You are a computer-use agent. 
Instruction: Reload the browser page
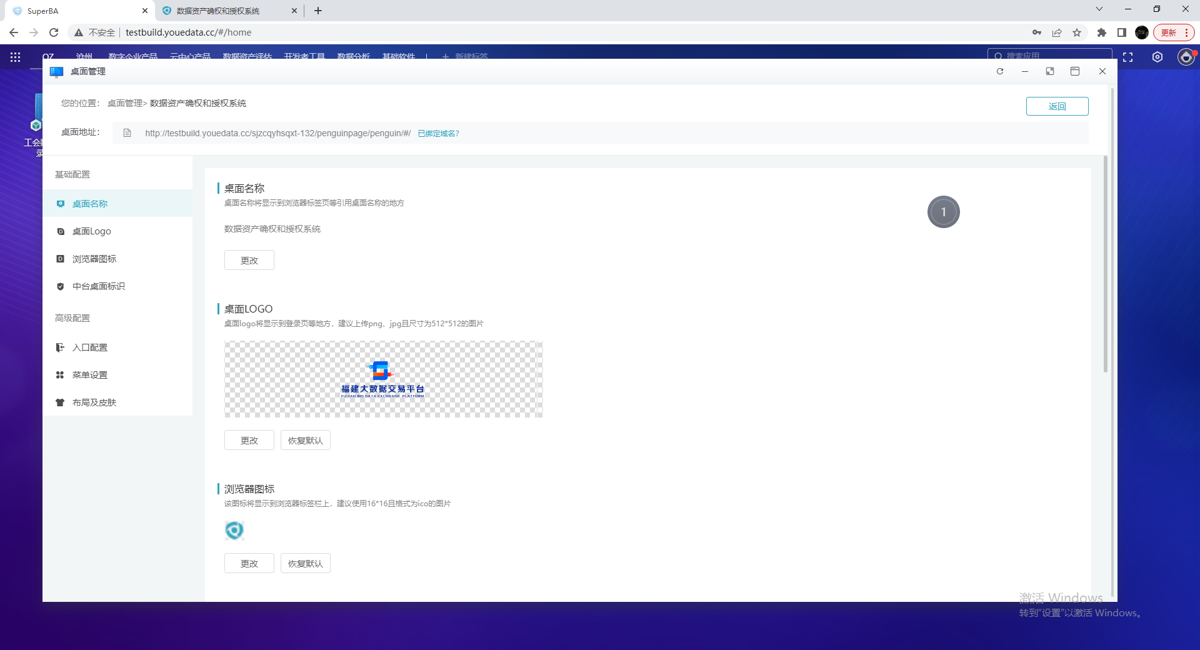tap(54, 32)
